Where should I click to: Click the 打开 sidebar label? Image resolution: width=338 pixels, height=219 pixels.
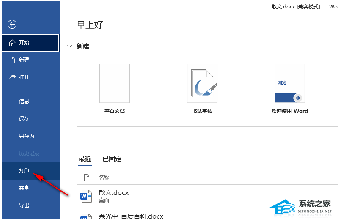coord(24,77)
